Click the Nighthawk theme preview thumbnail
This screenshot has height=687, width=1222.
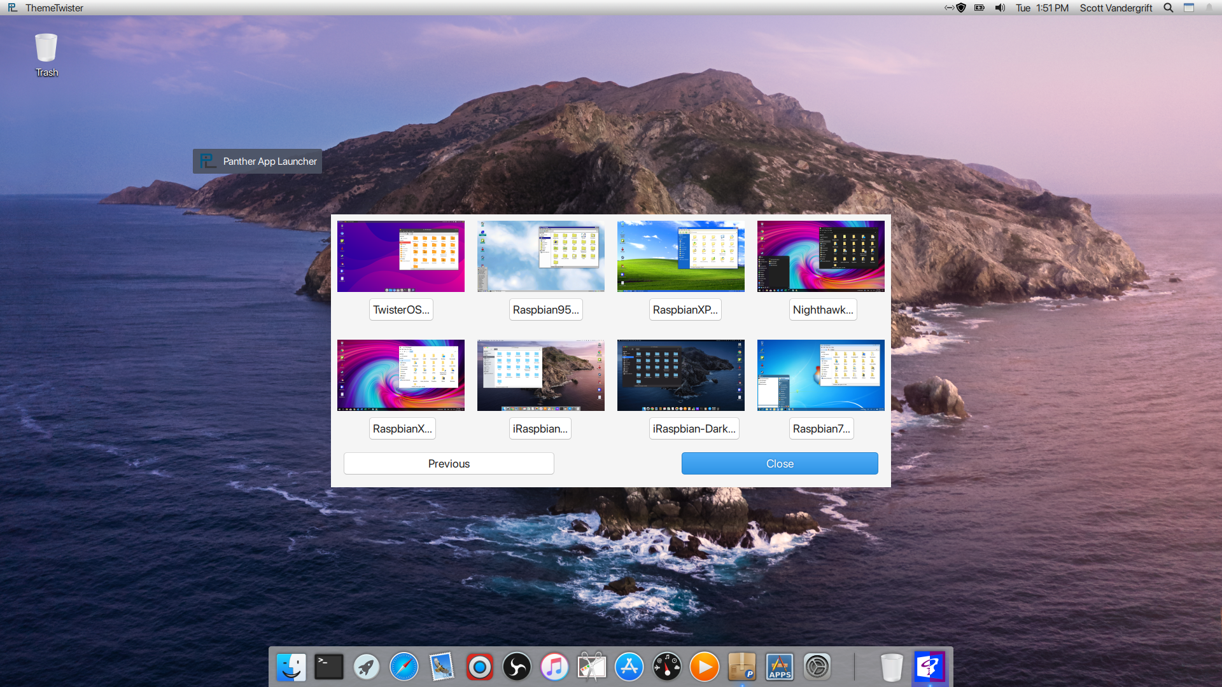820,256
